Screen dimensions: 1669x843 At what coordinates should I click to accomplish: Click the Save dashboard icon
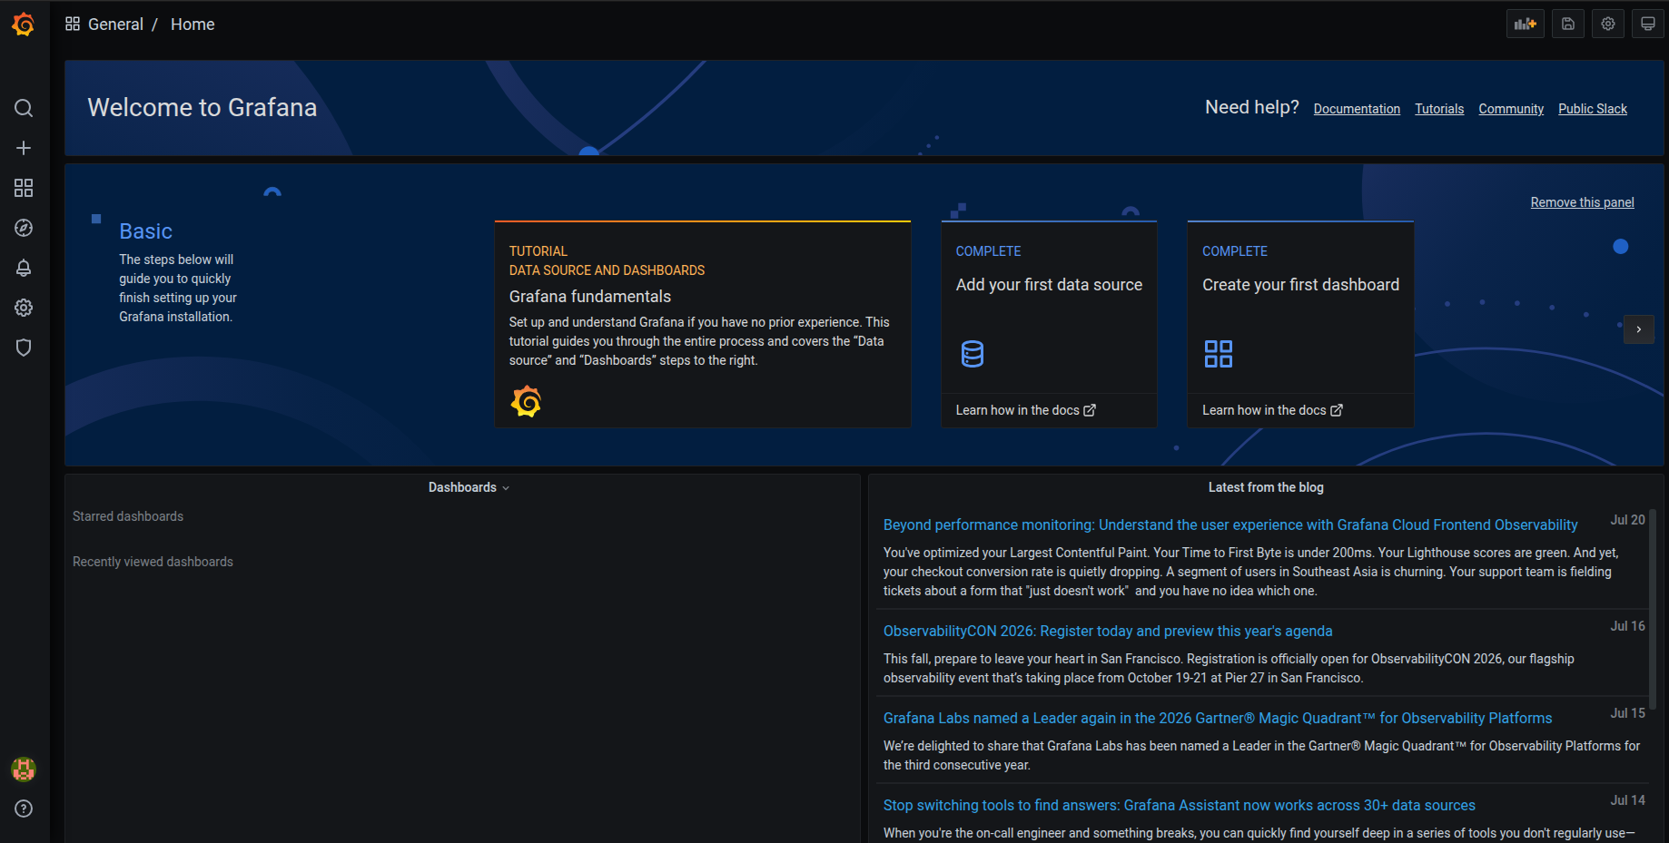pos(1568,24)
